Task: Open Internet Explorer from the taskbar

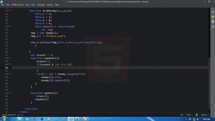Action: click(x=13, y=119)
